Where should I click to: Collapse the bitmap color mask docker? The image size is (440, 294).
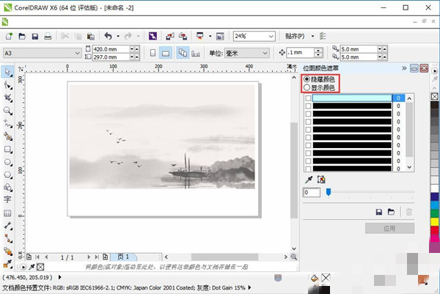pyautogui.click(x=414, y=68)
